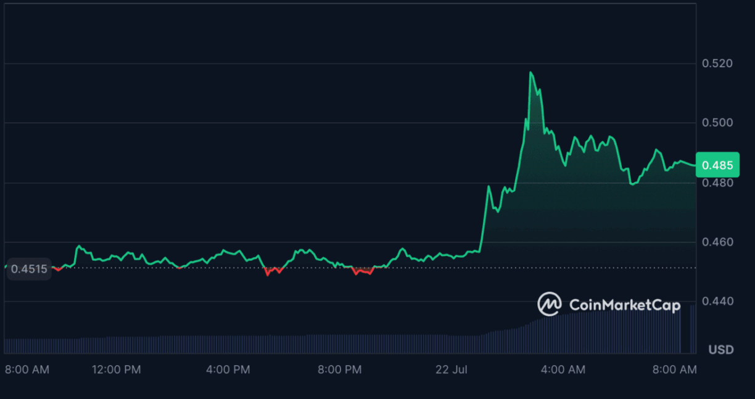
Task: Click the CoinMarketCap swirl logo icon
Action: 549,304
